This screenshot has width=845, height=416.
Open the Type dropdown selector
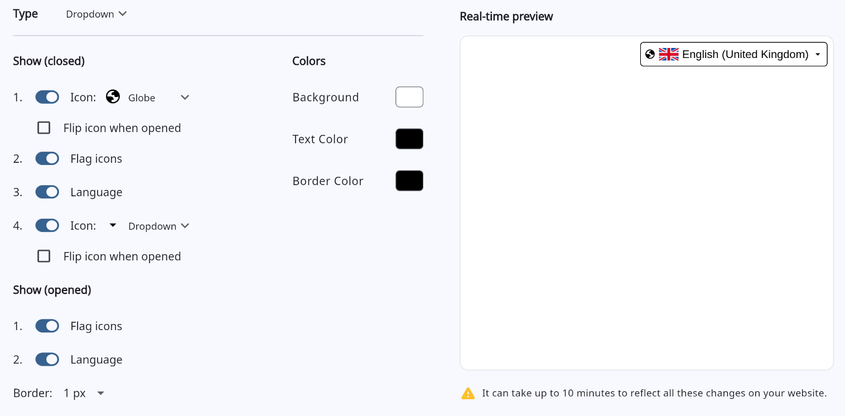click(x=96, y=14)
